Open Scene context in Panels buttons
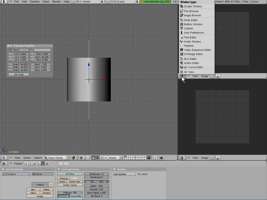Screen dimensions: 267x200 (x=47, y=164)
